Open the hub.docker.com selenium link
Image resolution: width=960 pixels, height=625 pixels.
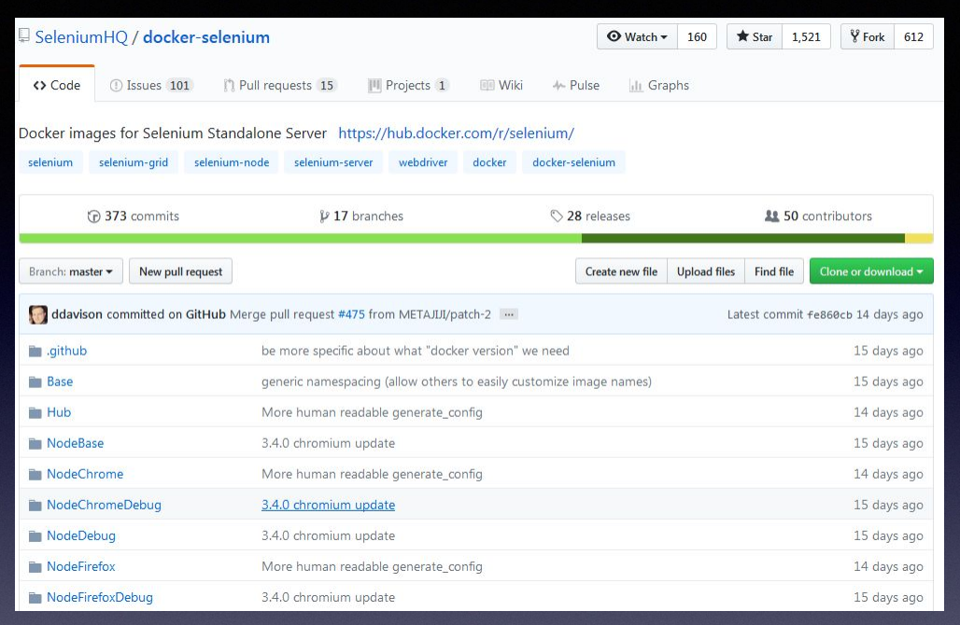pos(456,133)
